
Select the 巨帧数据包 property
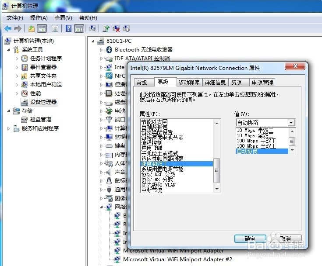pos(177,127)
